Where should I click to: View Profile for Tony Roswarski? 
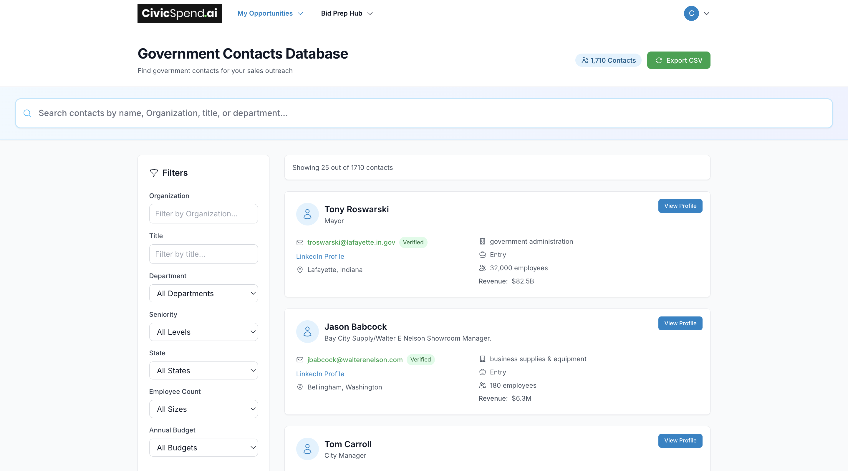coord(680,206)
